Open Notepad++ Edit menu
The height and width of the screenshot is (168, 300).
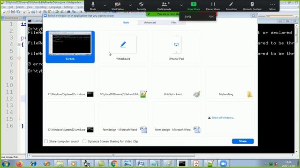click(x=11, y=7)
